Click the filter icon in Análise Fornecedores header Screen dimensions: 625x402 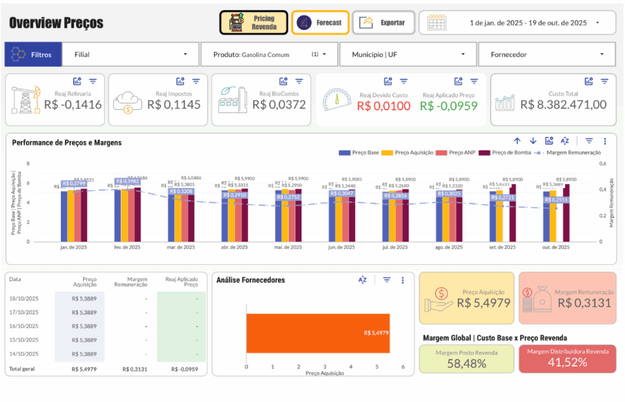[x=386, y=280]
